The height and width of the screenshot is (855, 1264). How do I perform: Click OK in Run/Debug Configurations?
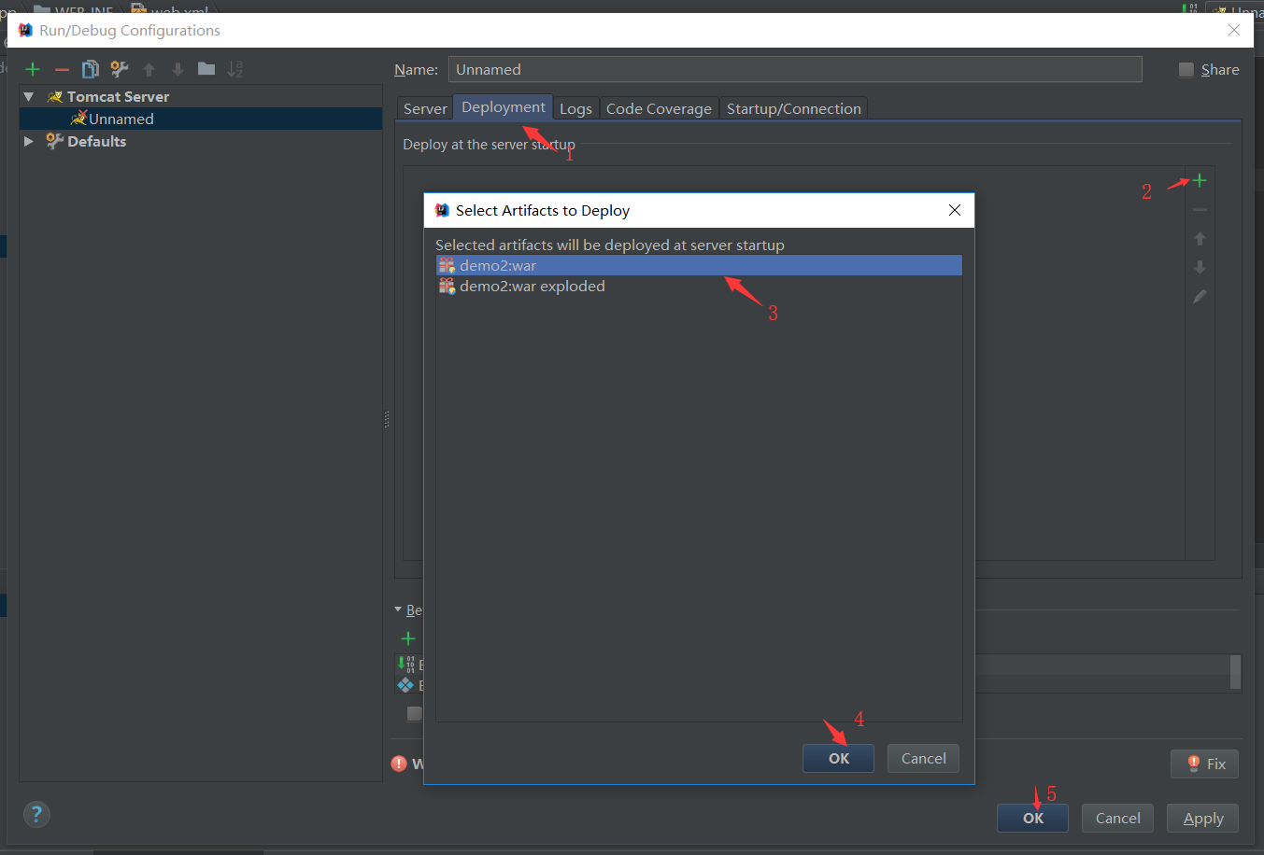(1033, 819)
